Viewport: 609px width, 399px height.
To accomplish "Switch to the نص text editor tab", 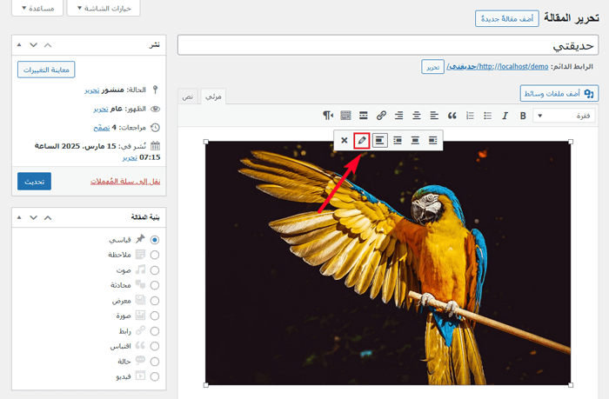I will click(187, 96).
